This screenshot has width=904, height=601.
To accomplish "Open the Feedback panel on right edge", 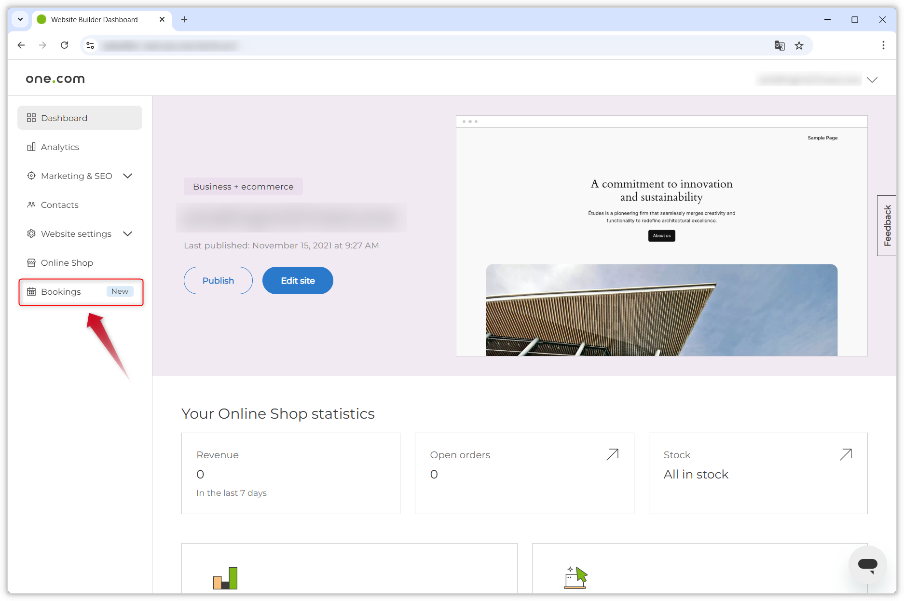I will pos(887,225).
